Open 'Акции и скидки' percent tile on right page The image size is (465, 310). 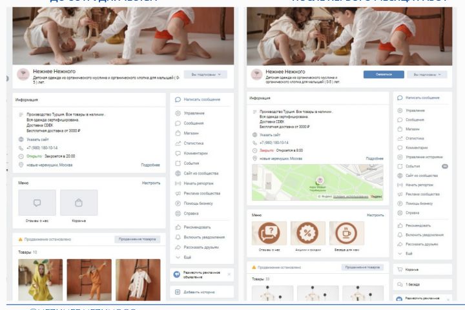[x=308, y=233]
